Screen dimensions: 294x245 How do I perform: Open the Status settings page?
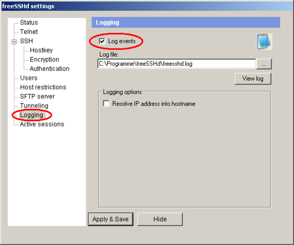click(x=29, y=22)
